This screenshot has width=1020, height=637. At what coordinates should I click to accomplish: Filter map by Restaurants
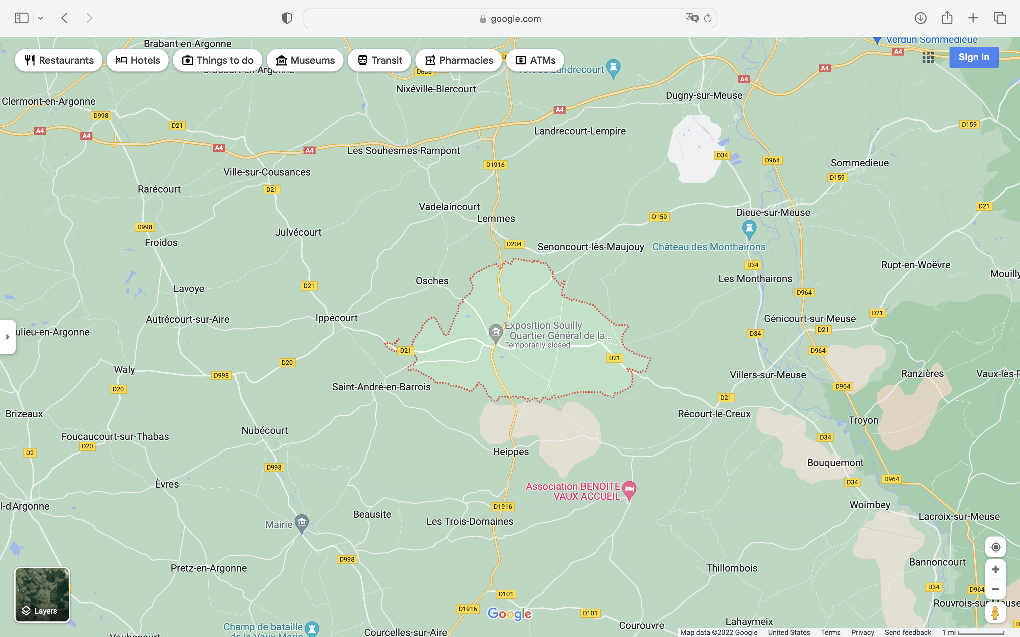coord(58,60)
